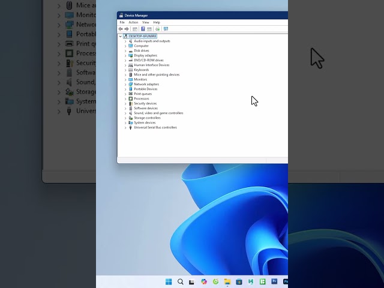This screenshot has width=384, height=288.
Task: Expand the Disk drives chevron
Action: point(125,50)
